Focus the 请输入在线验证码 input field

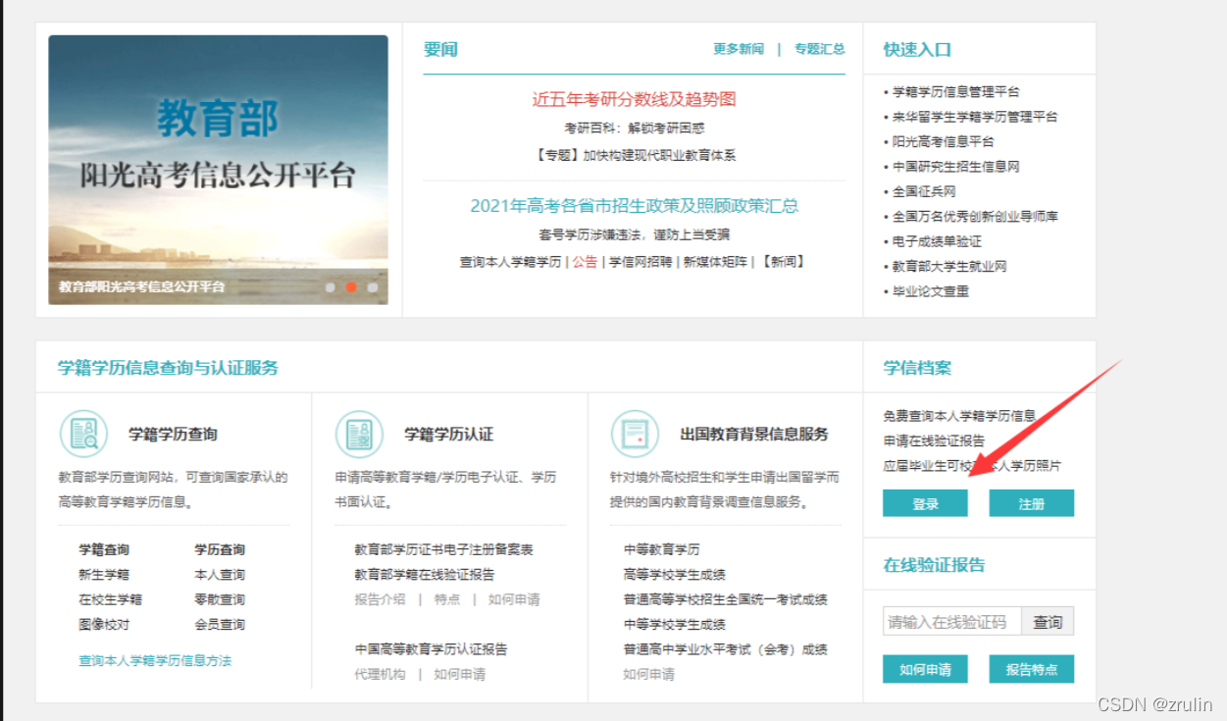pyautogui.click(x=952, y=622)
